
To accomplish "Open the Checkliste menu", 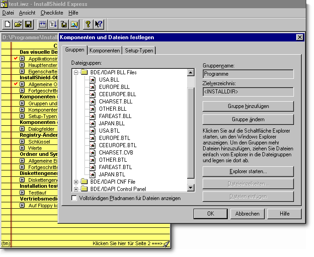I will click(x=52, y=13).
